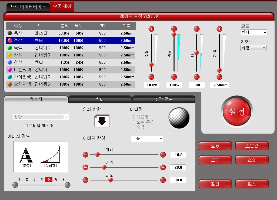Click the vertical 출력 power slider handle
277x200 pixels.
151,65
